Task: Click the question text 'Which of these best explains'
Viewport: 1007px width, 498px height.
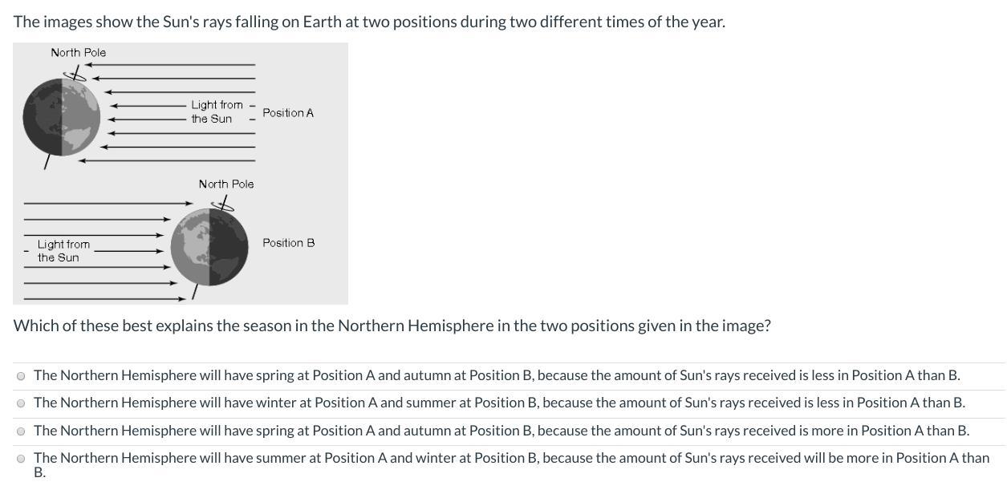Action: (392, 326)
